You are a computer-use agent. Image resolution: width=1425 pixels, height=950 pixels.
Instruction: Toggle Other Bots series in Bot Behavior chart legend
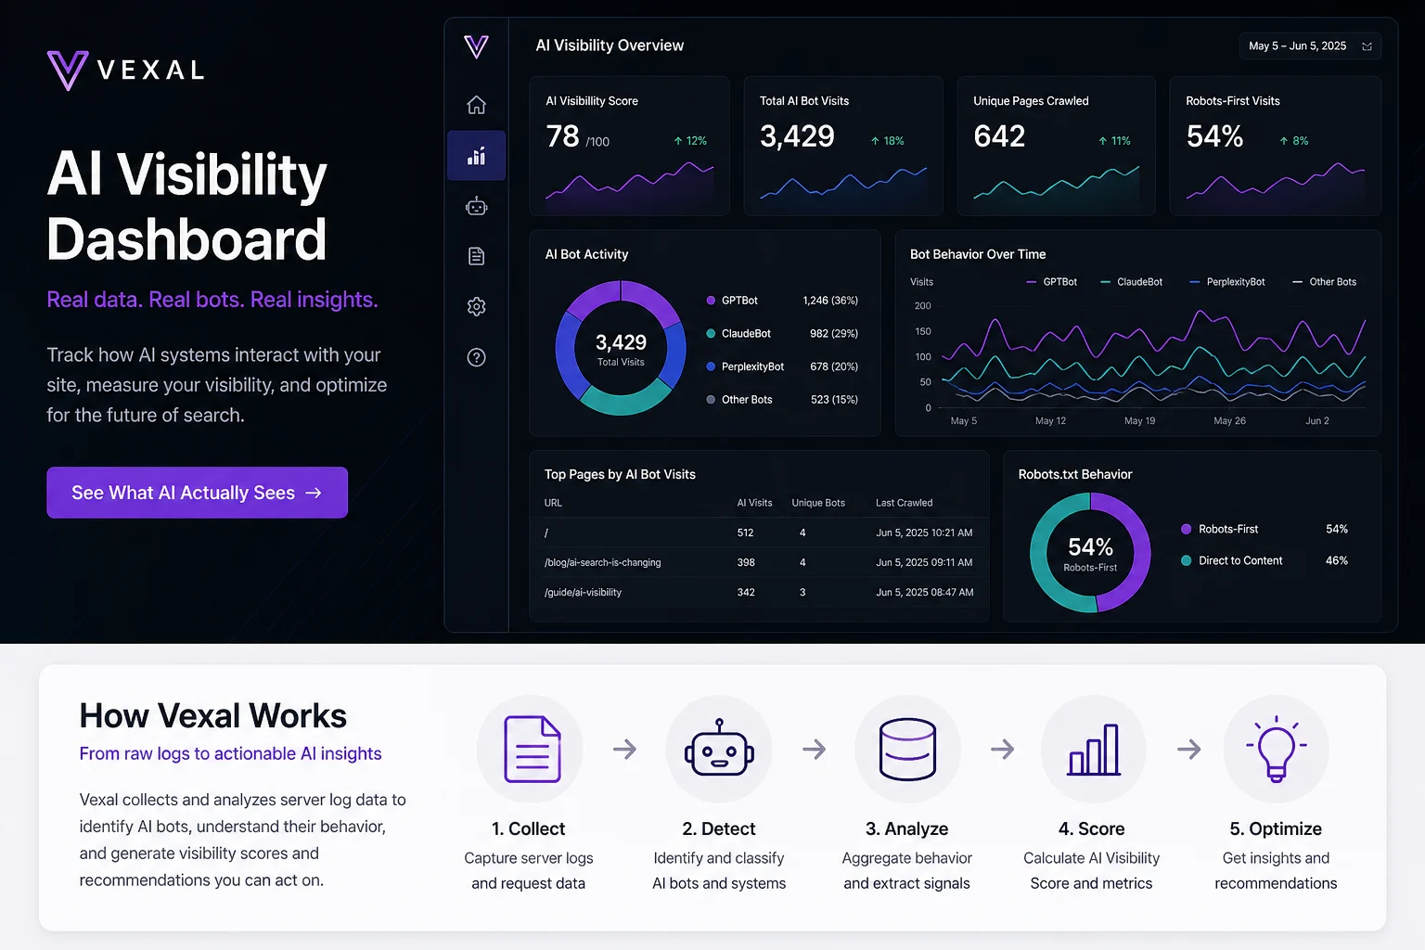click(1324, 282)
